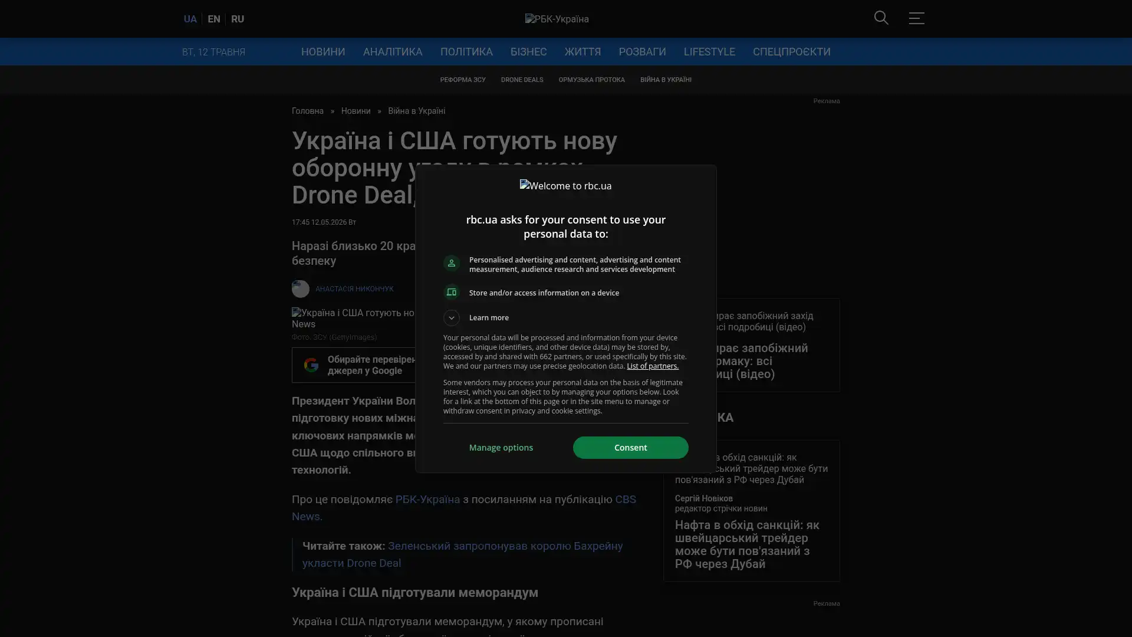The image size is (1132, 637).
Task: Click the Welcome to rbc.ua image
Action: tap(565, 186)
